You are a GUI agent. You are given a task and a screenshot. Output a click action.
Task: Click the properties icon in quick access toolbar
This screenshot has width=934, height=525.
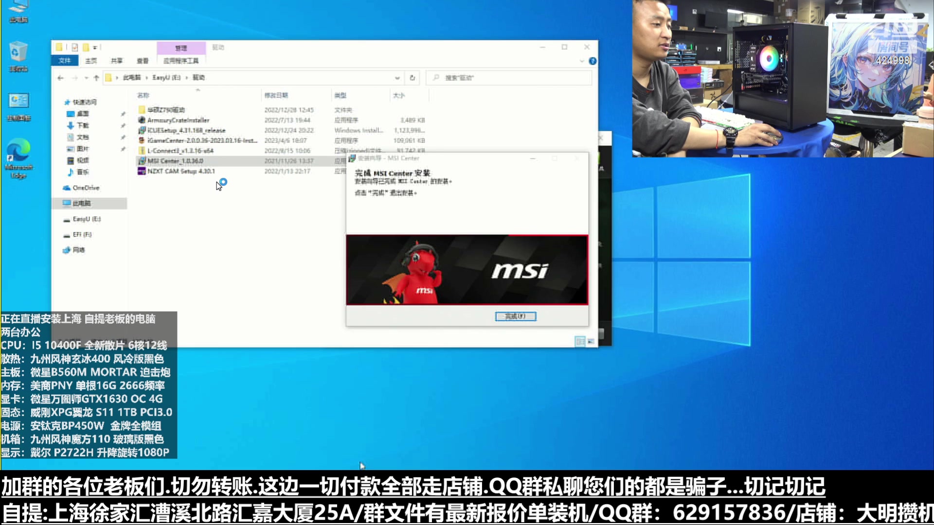75,47
